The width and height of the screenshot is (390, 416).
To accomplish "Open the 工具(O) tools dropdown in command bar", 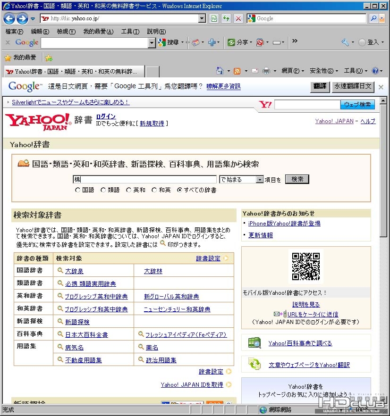I will [x=356, y=71].
